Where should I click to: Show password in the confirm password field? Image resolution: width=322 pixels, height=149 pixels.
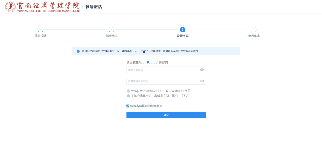[x=202, y=81]
